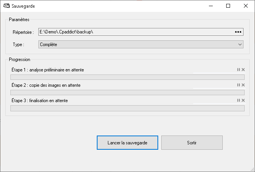Screen dimensions: 255x172
Task: Pause Étape 1 preliminary analysis
Action: 238,69
